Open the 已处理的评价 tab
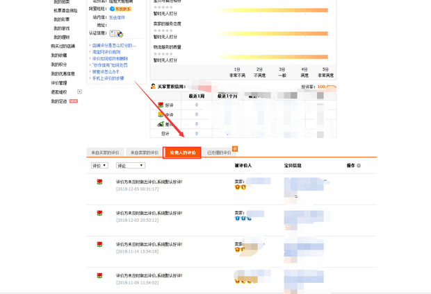 [219, 153]
